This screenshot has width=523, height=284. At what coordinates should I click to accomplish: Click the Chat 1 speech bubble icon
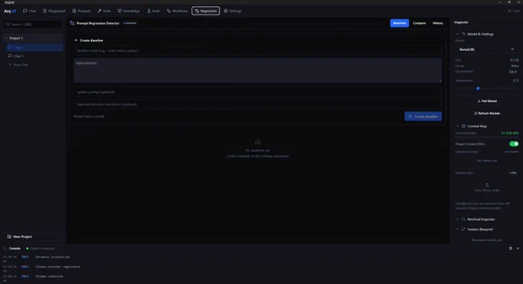(x=10, y=55)
